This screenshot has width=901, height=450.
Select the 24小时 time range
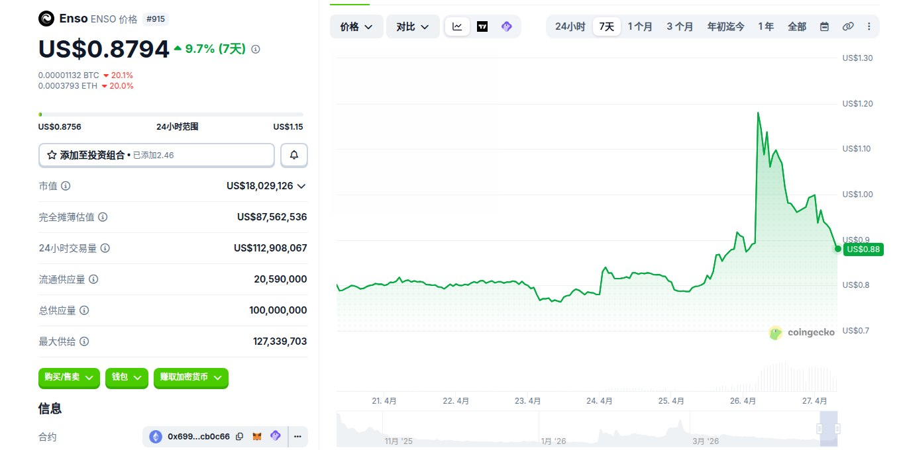pos(570,26)
